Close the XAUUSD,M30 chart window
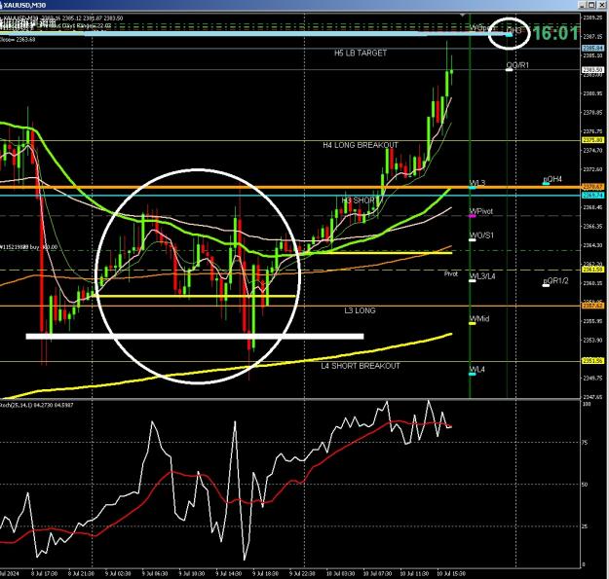The width and height of the screenshot is (609, 579). click(x=600, y=5)
